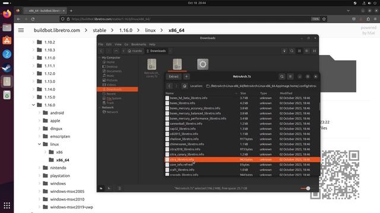The image size is (380, 213).
Task: Open the windows-msvc2010 folder in tree
Action: point(67,199)
